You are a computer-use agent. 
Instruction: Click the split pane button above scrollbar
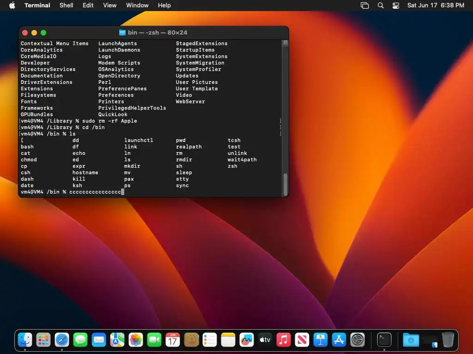pyautogui.click(x=285, y=43)
